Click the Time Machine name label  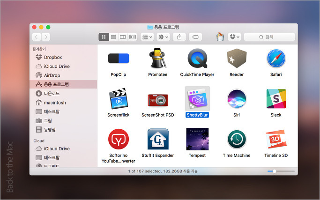[x=237, y=156]
